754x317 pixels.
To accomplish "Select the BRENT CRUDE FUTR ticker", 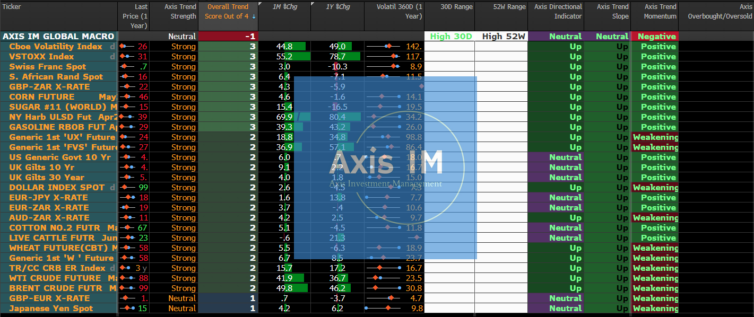I will tap(56, 288).
